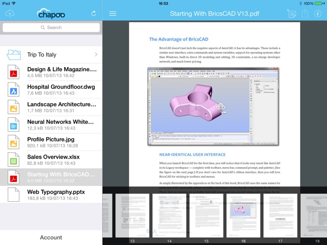Tap Design & Life Magazine PDF icon
The height and width of the screenshot is (245, 327).
tap(14, 72)
